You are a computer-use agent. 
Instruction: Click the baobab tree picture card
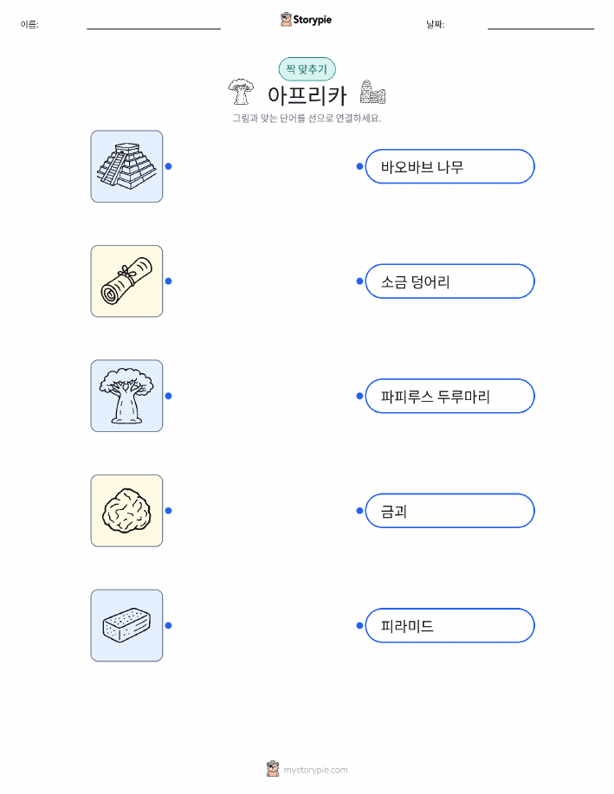(x=126, y=396)
